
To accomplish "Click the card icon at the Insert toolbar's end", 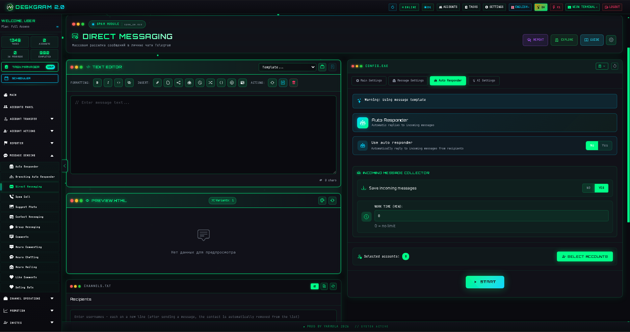I will tap(243, 83).
